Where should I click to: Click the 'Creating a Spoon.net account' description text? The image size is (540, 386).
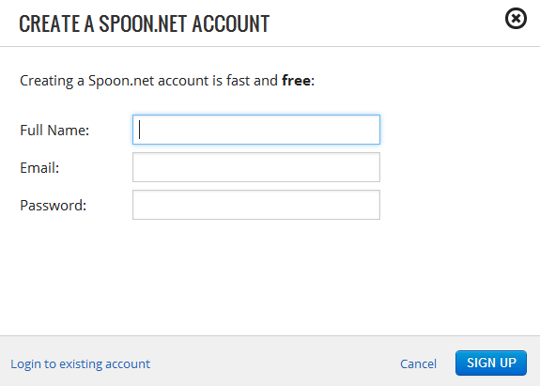(167, 81)
